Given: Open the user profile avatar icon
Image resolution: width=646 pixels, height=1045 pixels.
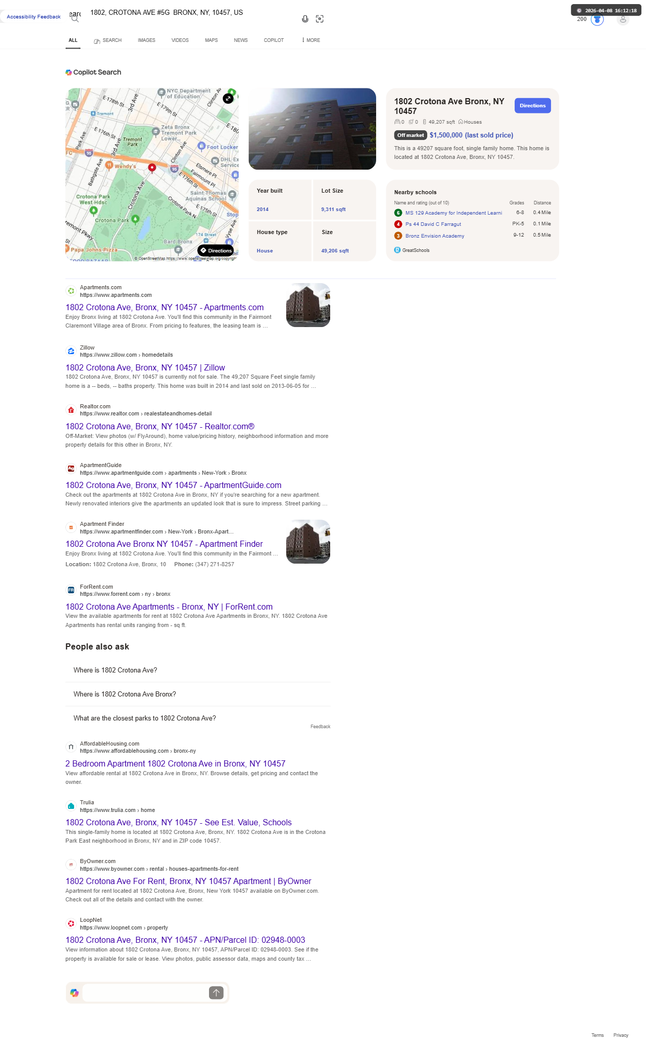Looking at the screenshot, I should coord(622,19).
